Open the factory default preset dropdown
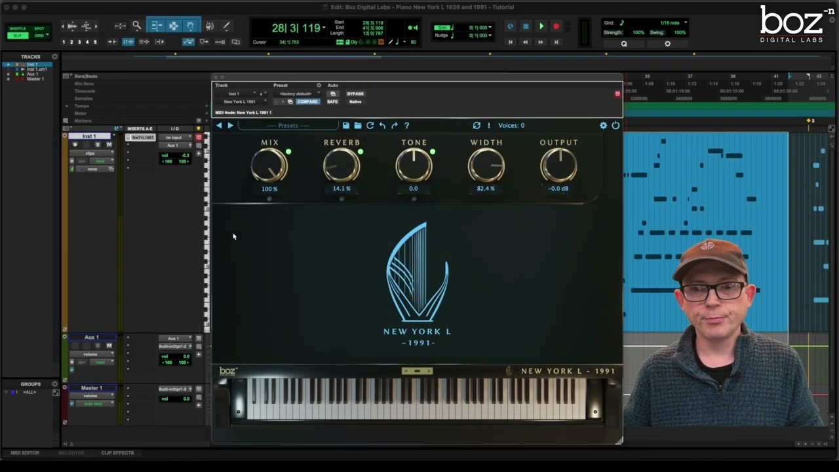The image size is (839, 472). point(296,94)
